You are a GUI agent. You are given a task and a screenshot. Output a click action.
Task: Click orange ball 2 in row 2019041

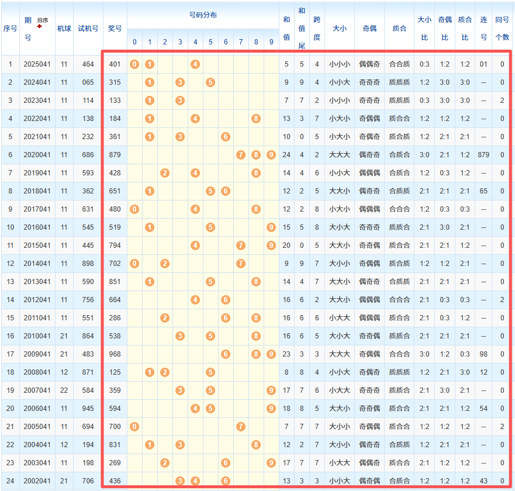click(x=165, y=173)
